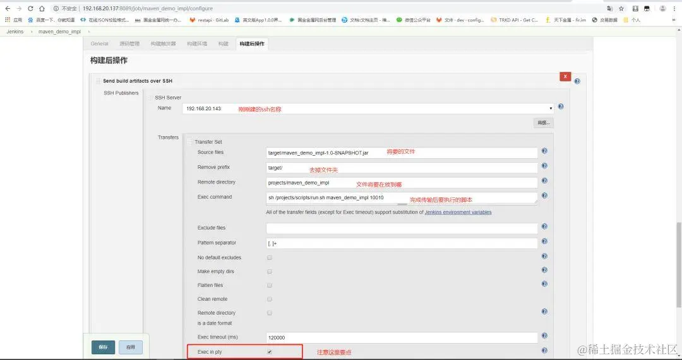
Task: Open Jenkins environment variables link
Action: 458,212
